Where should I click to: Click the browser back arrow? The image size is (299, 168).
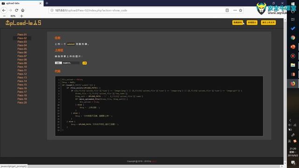click(x=4, y=10)
